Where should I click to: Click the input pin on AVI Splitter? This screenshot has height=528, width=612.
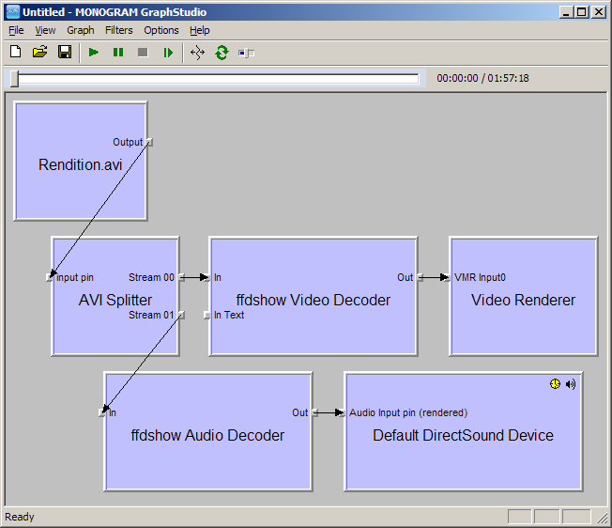[49, 277]
